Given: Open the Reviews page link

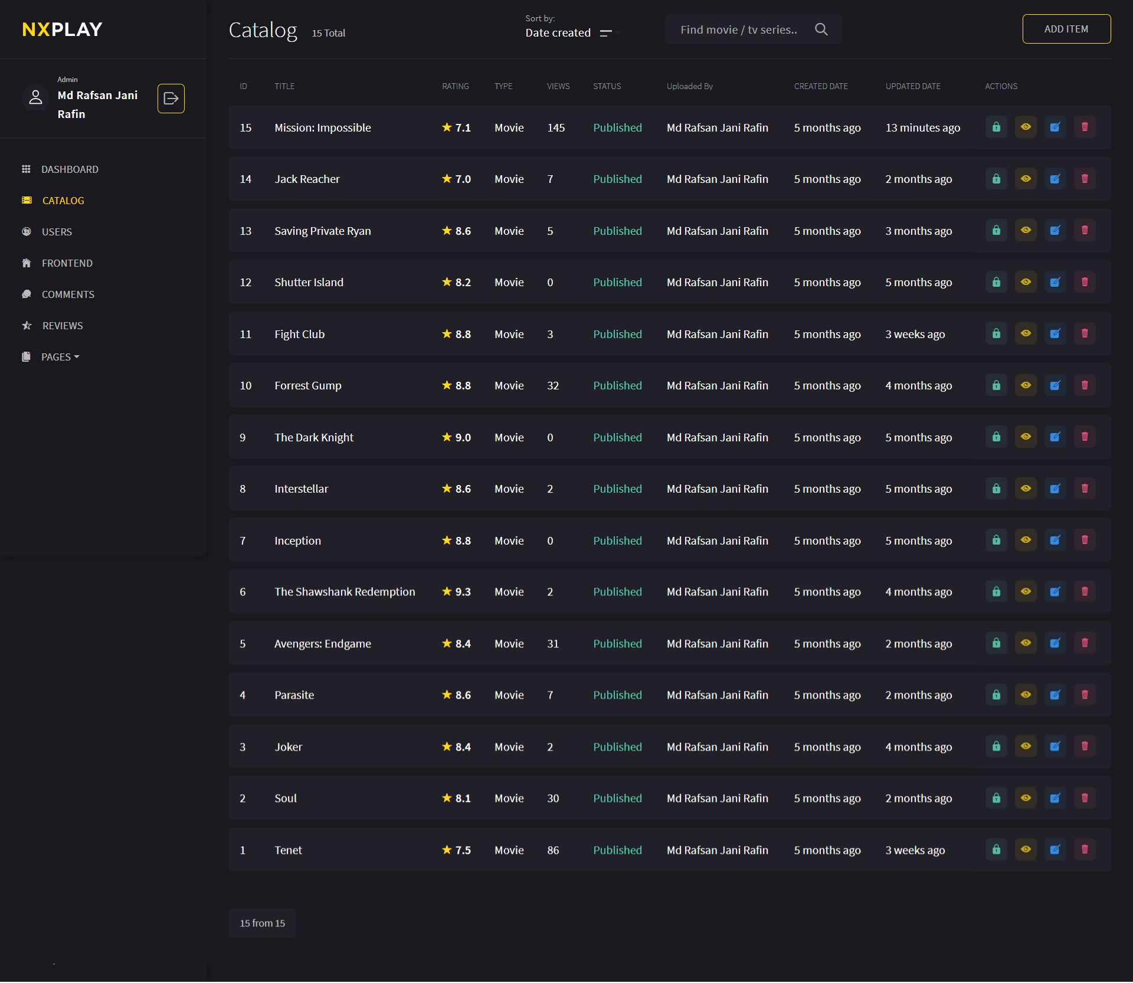Looking at the screenshot, I should coord(63,326).
